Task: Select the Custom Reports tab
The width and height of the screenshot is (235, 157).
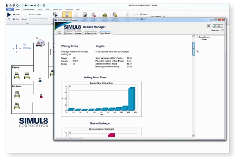Action: pos(105,33)
